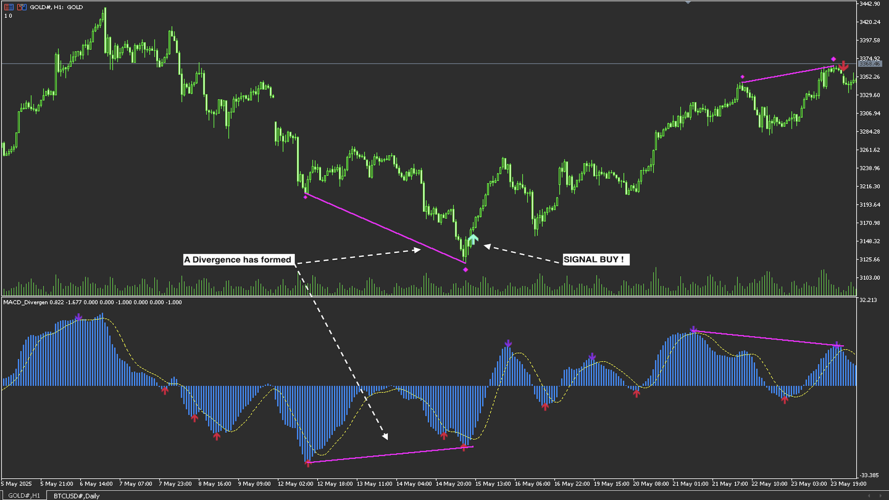889x500 pixels.
Task: Click the 12 May 18:00 time label
Action: (335, 484)
